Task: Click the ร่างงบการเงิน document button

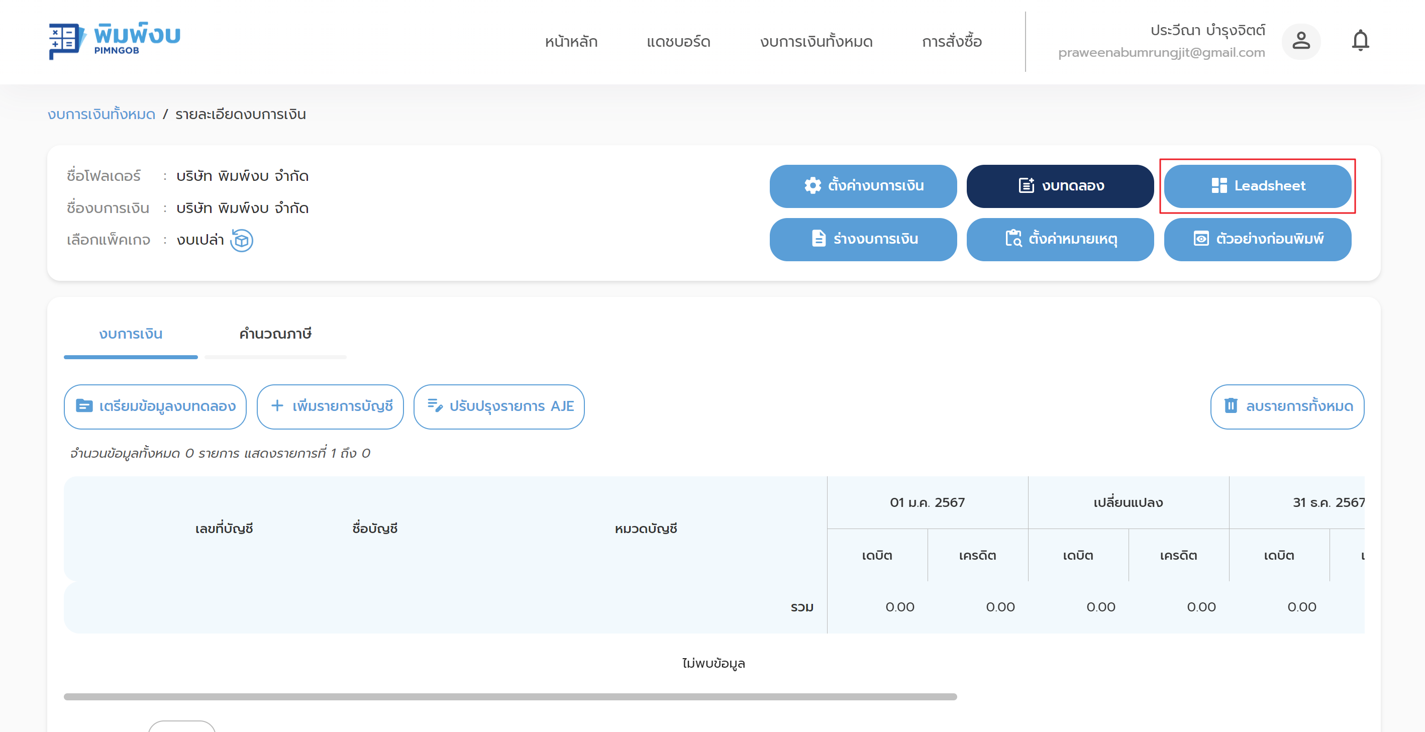Action: [x=863, y=239]
